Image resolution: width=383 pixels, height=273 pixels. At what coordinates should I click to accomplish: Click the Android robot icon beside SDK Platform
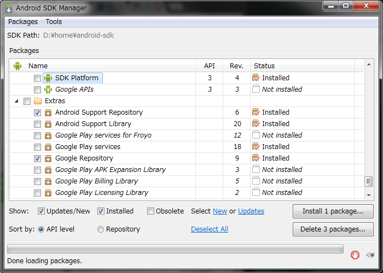pyautogui.click(x=48, y=78)
